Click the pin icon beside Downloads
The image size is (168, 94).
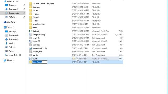pyautogui.click(x=24, y=9)
